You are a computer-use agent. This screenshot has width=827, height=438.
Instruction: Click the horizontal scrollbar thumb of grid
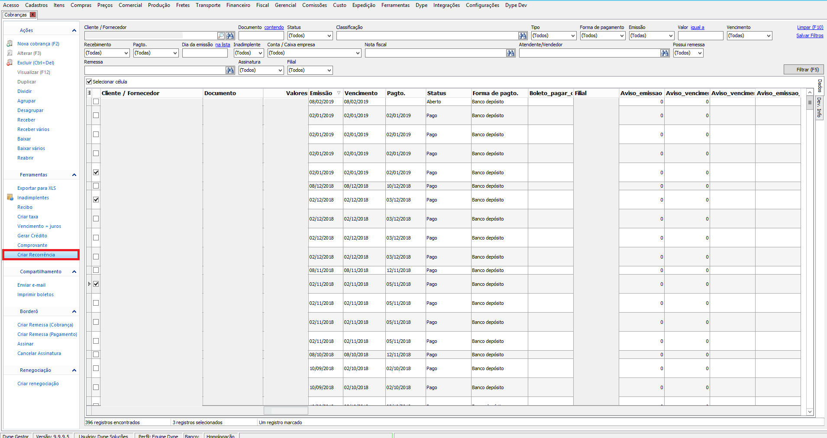tap(286, 410)
